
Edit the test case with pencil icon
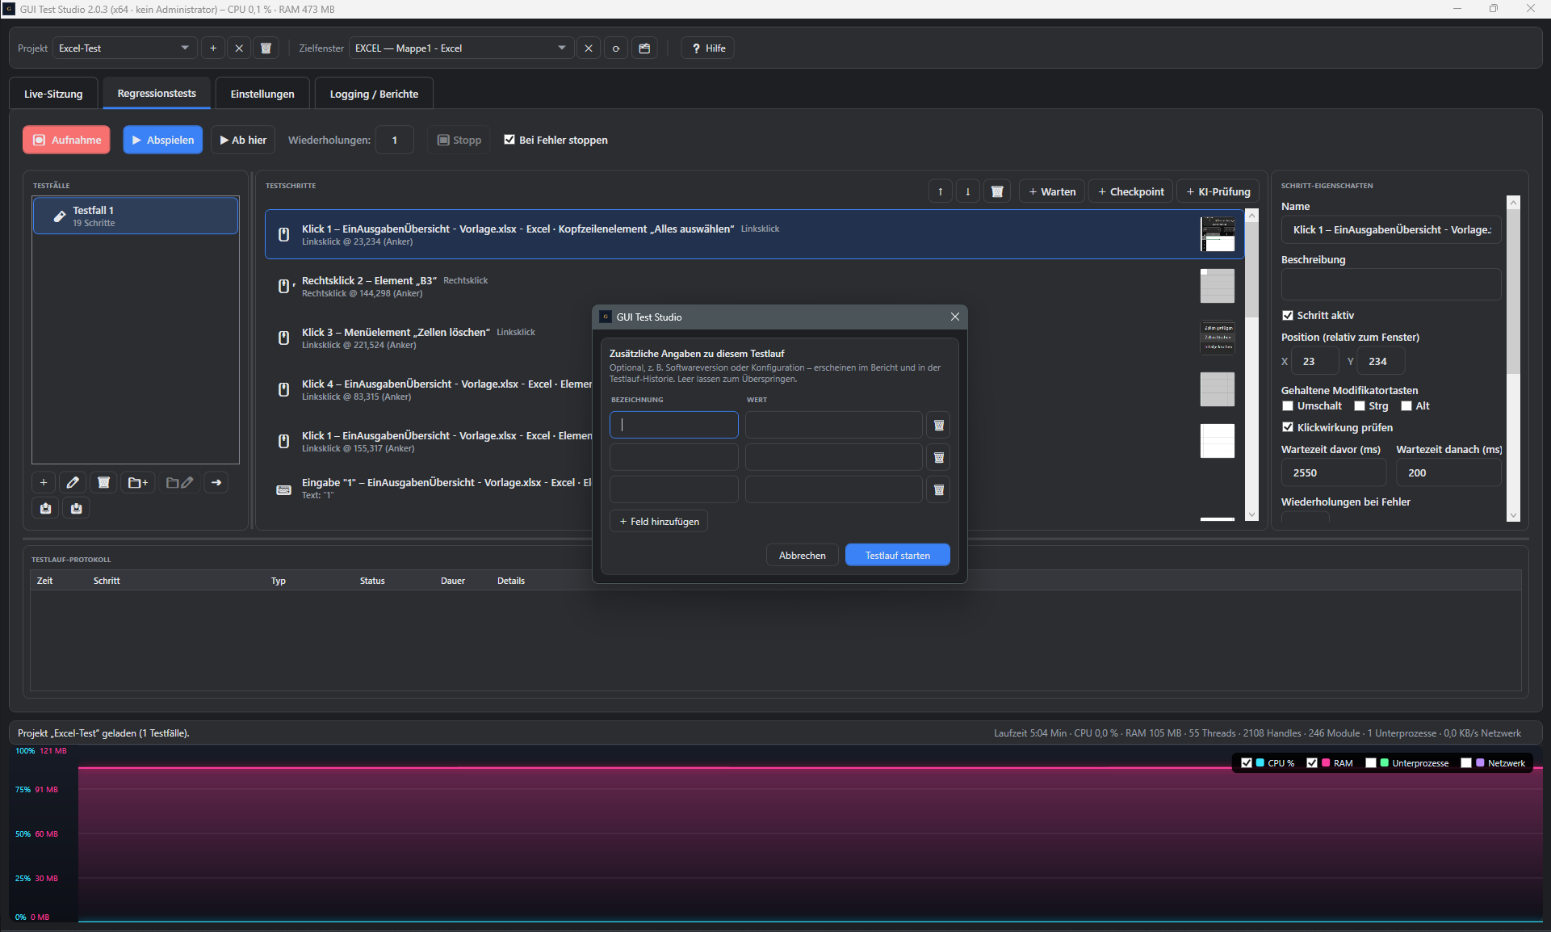73,483
